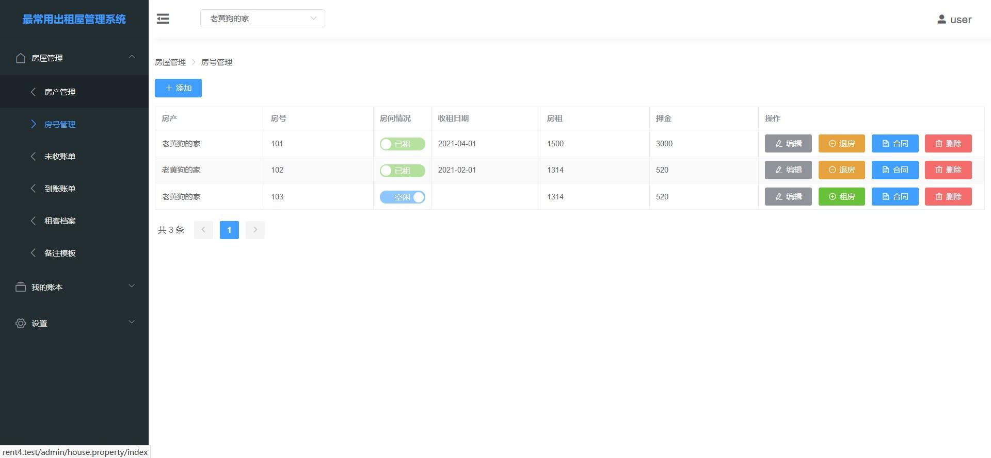Edit room 102 with 编辑
Viewport: 991px width, 458px height.
(x=788, y=170)
